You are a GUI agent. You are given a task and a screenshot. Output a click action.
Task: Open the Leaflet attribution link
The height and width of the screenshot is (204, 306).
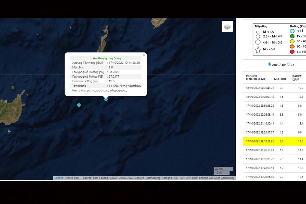pos(58,178)
